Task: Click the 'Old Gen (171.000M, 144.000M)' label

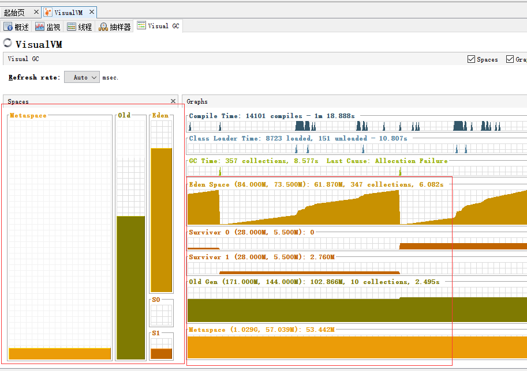Action: [x=246, y=282]
